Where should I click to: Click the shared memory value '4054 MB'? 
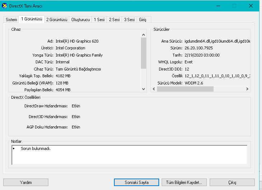pyautogui.click(x=63, y=90)
